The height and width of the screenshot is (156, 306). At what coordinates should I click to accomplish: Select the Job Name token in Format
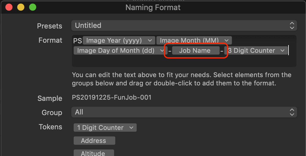pyautogui.click(x=195, y=51)
